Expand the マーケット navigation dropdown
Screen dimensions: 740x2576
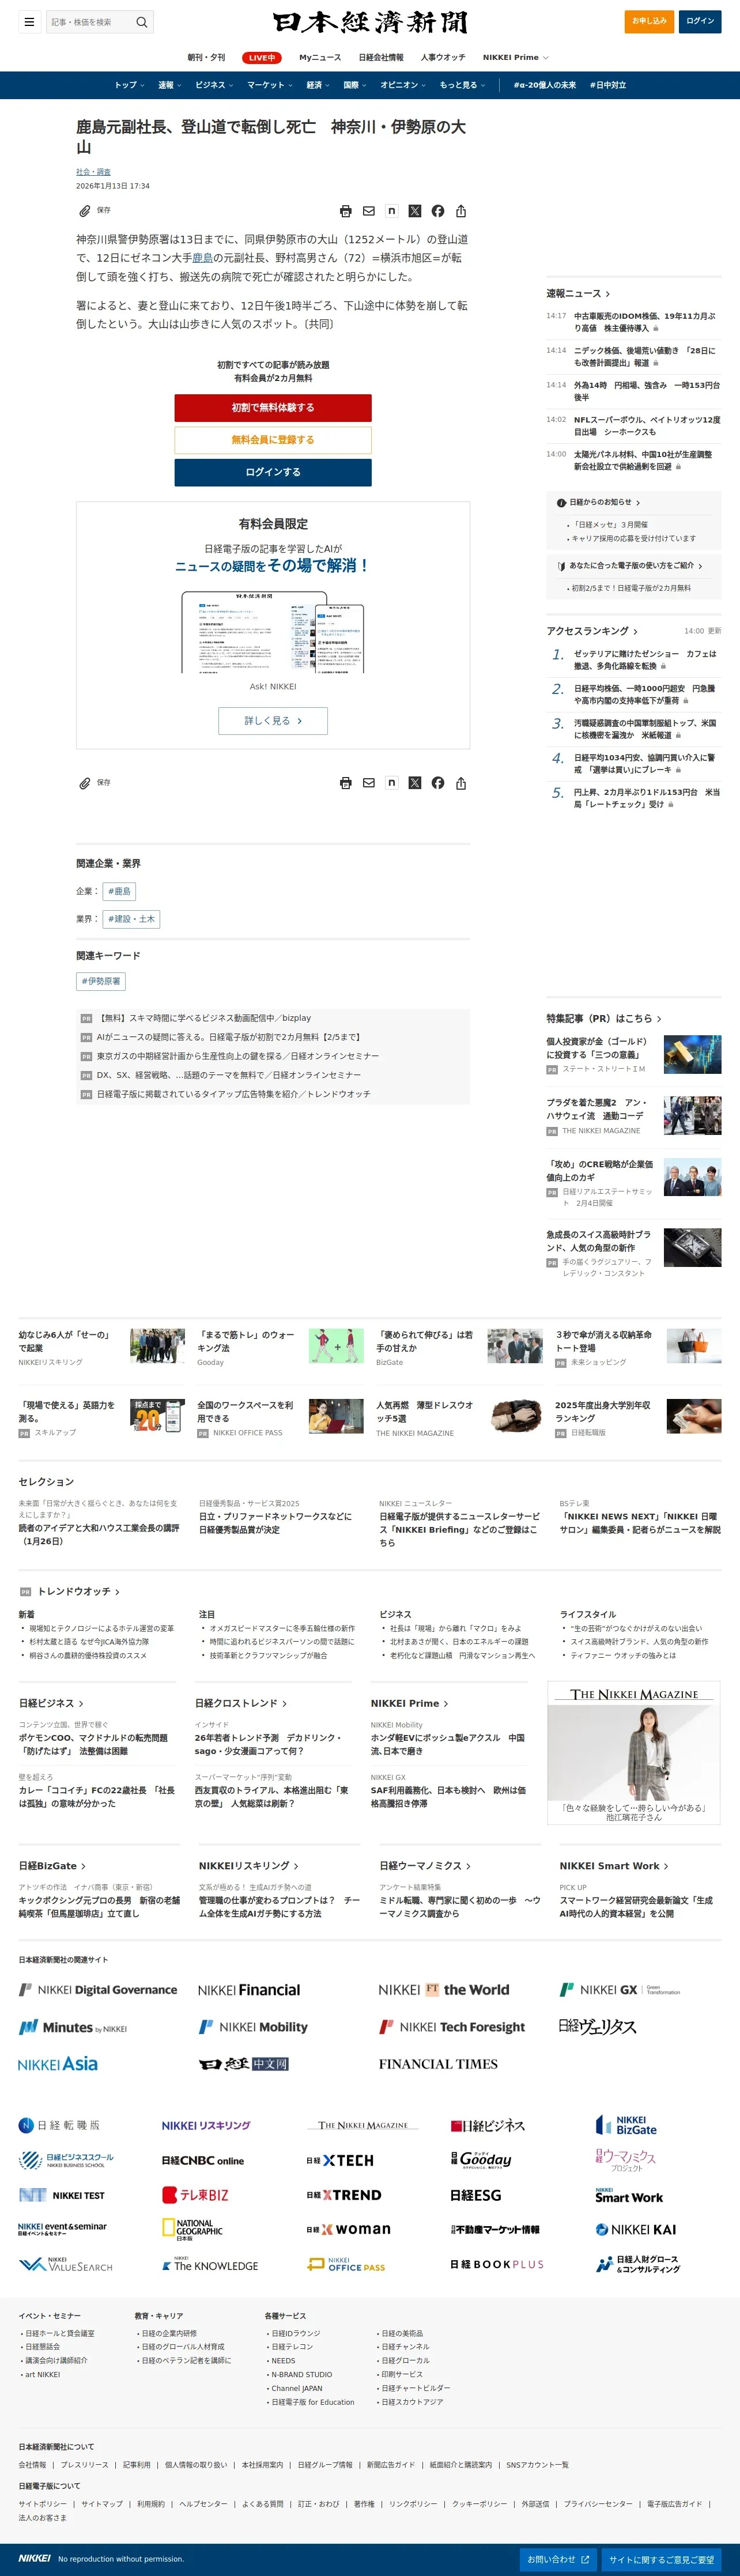click(270, 85)
